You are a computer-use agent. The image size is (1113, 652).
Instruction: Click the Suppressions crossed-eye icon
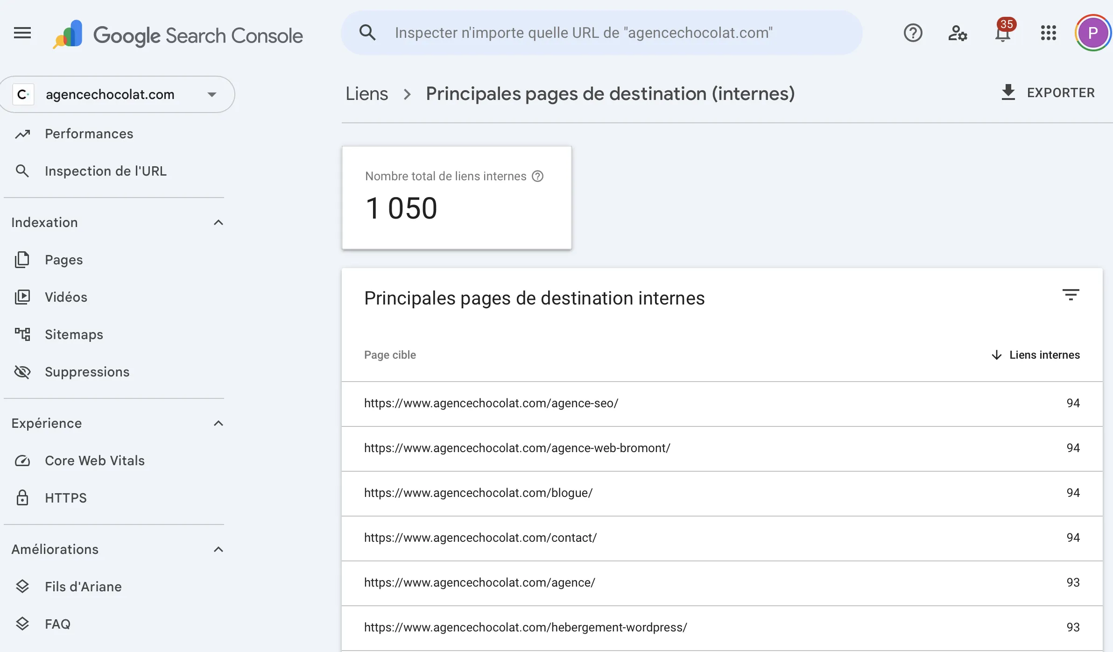[22, 372]
